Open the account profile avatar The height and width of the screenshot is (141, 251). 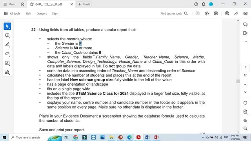[x=211, y=4]
